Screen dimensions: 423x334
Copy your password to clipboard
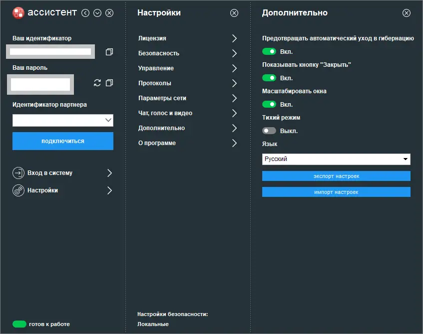point(110,83)
